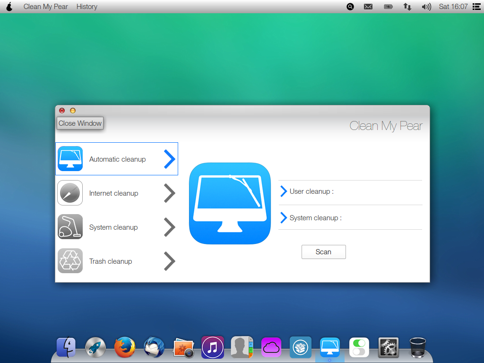Screen dimensions: 484x363
Task: Close the Clean My Pear window
Action: [x=62, y=111]
